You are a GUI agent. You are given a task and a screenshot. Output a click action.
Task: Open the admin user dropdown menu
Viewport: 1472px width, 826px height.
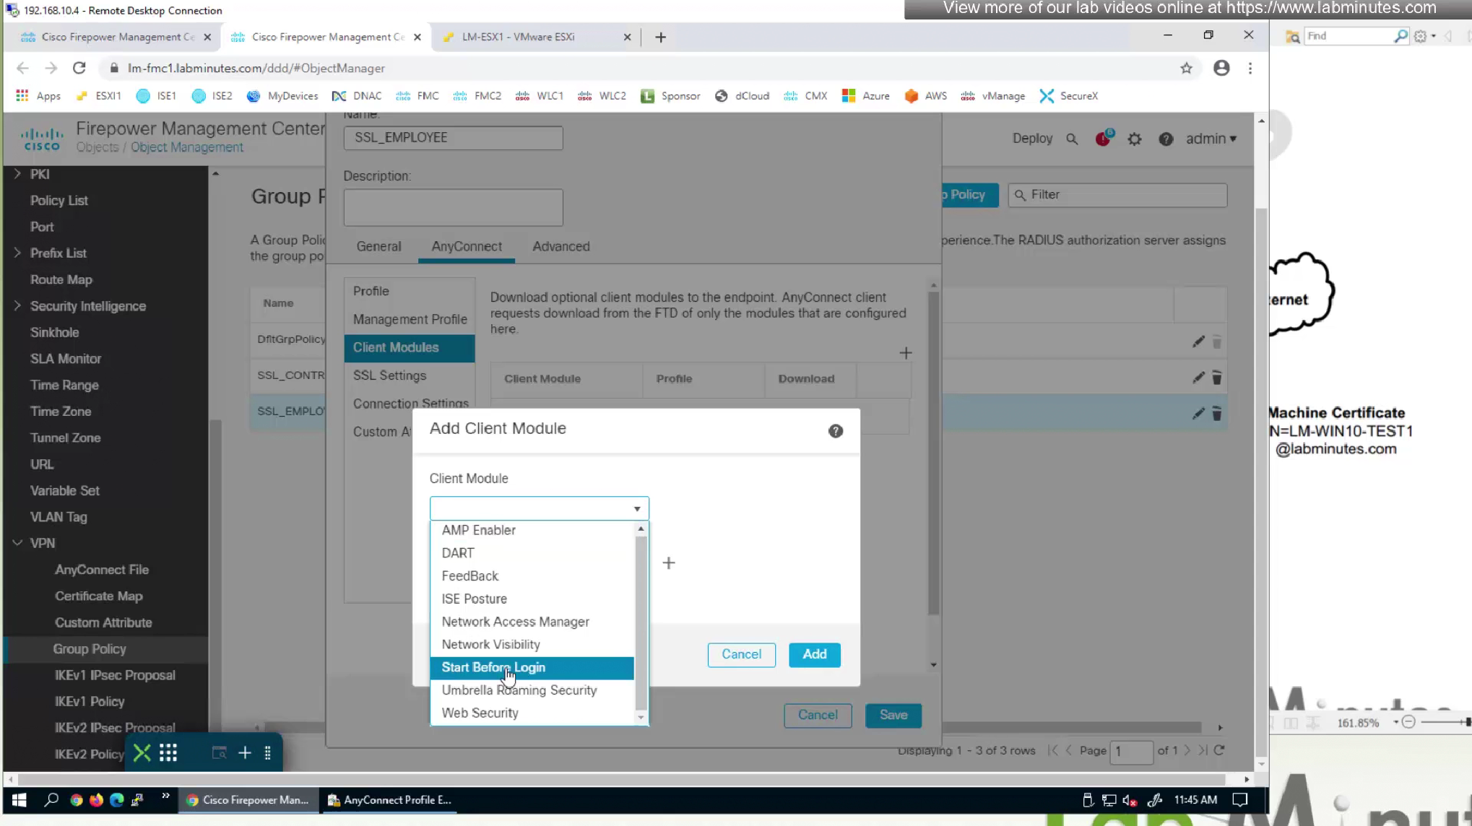point(1211,139)
